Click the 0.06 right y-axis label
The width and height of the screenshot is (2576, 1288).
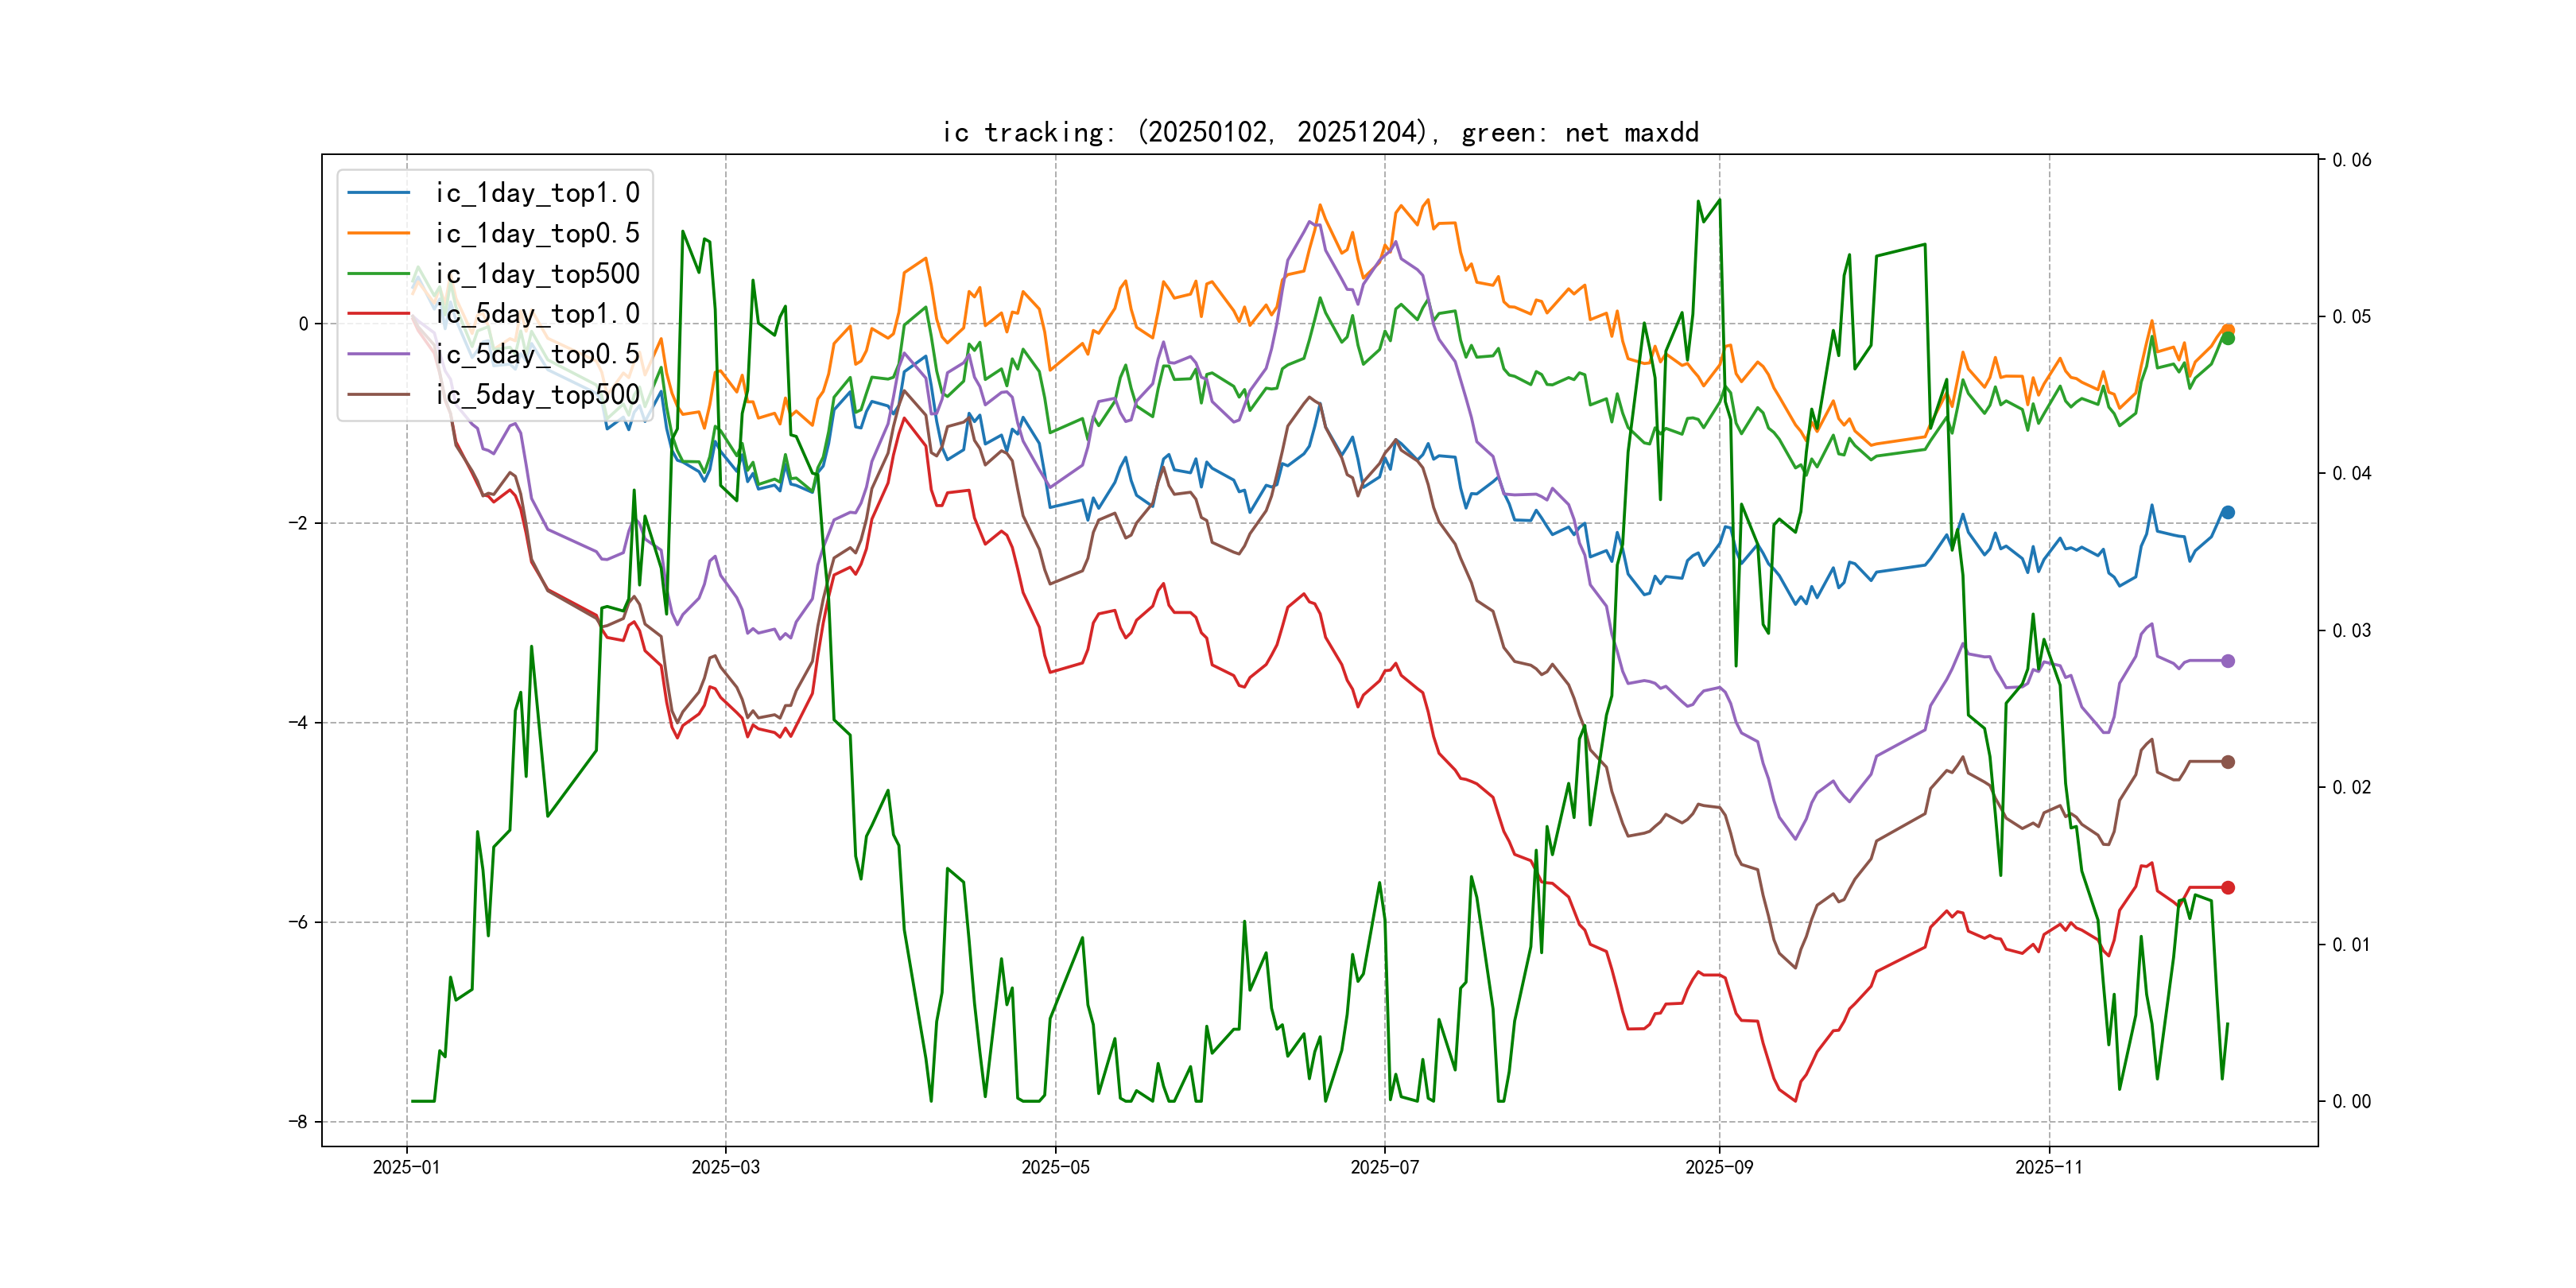2351,160
